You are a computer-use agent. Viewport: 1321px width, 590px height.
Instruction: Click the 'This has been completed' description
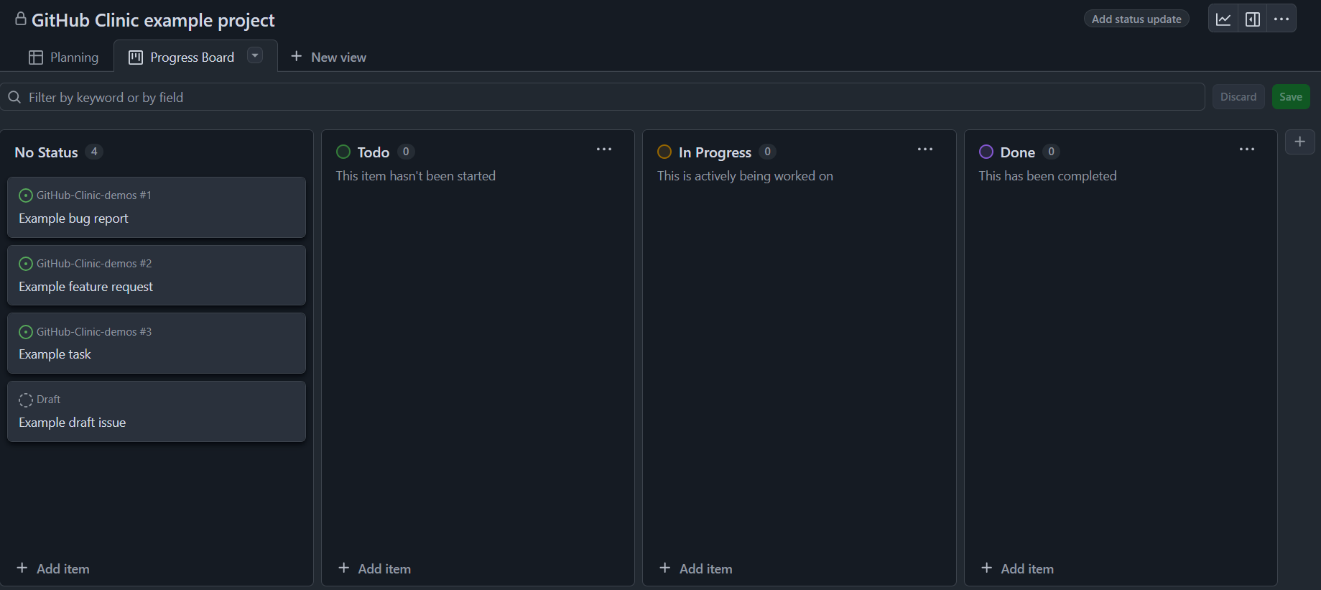[1047, 176]
